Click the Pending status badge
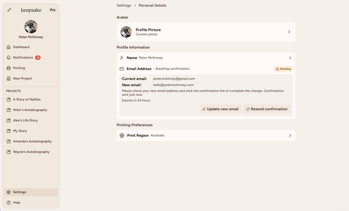Image resolution: width=349 pixels, height=211 pixels. pos(283,69)
